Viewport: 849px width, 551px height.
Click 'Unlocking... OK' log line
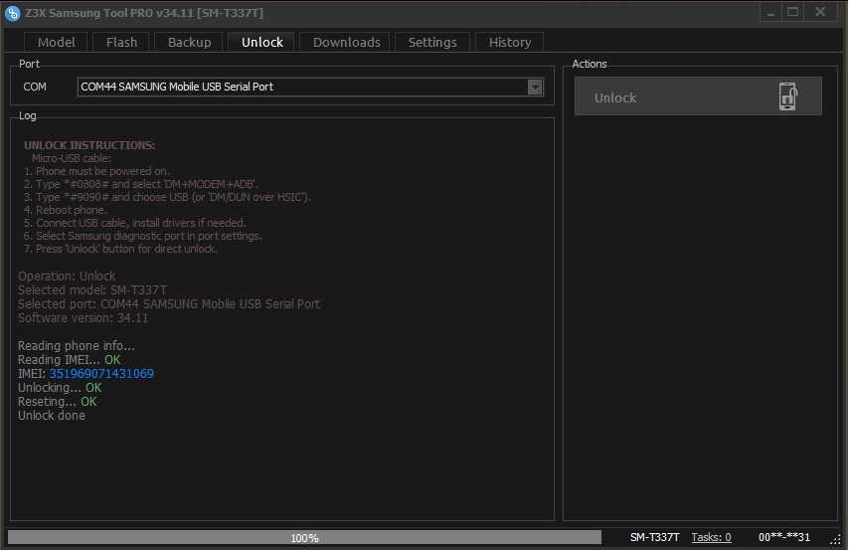pos(60,388)
